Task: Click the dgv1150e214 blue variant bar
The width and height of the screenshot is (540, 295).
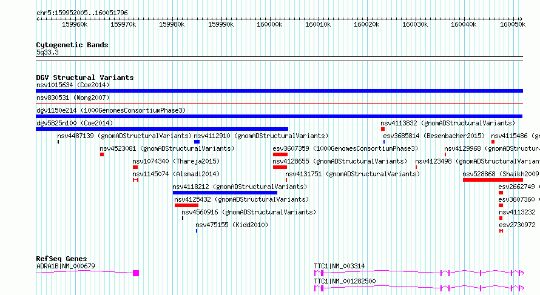Action: [x=279, y=116]
